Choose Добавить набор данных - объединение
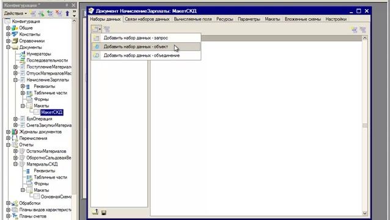Image resolution: width=391 pixels, height=220 pixels. point(146,56)
